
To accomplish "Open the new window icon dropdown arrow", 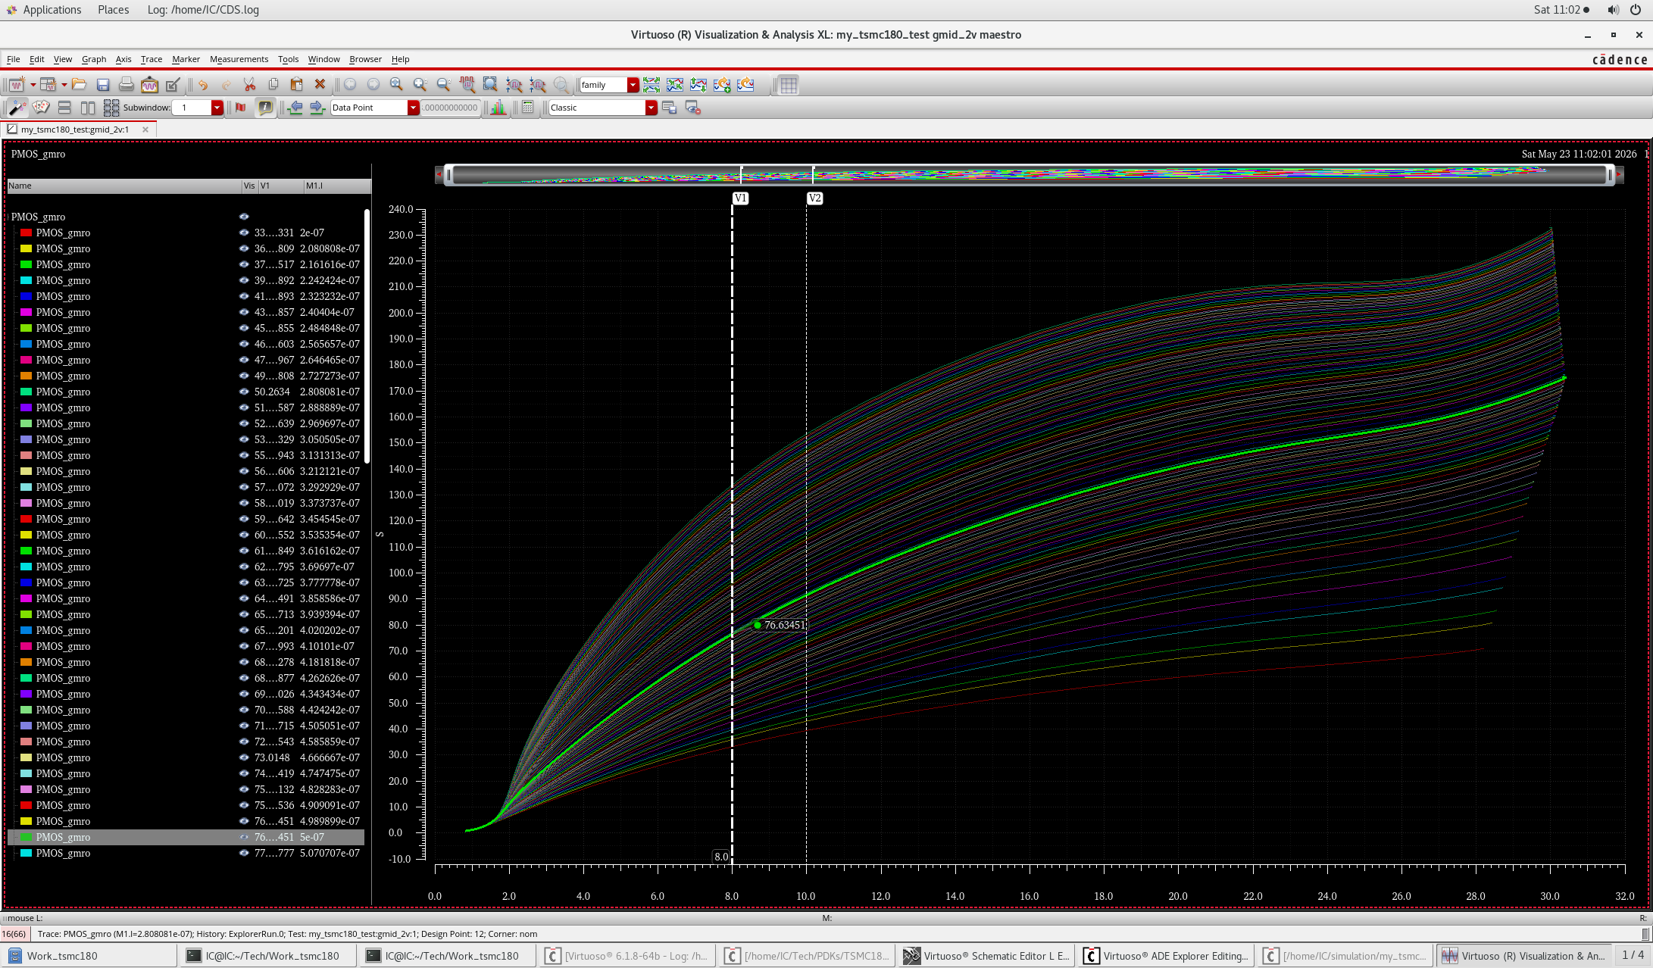I will pos(33,85).
